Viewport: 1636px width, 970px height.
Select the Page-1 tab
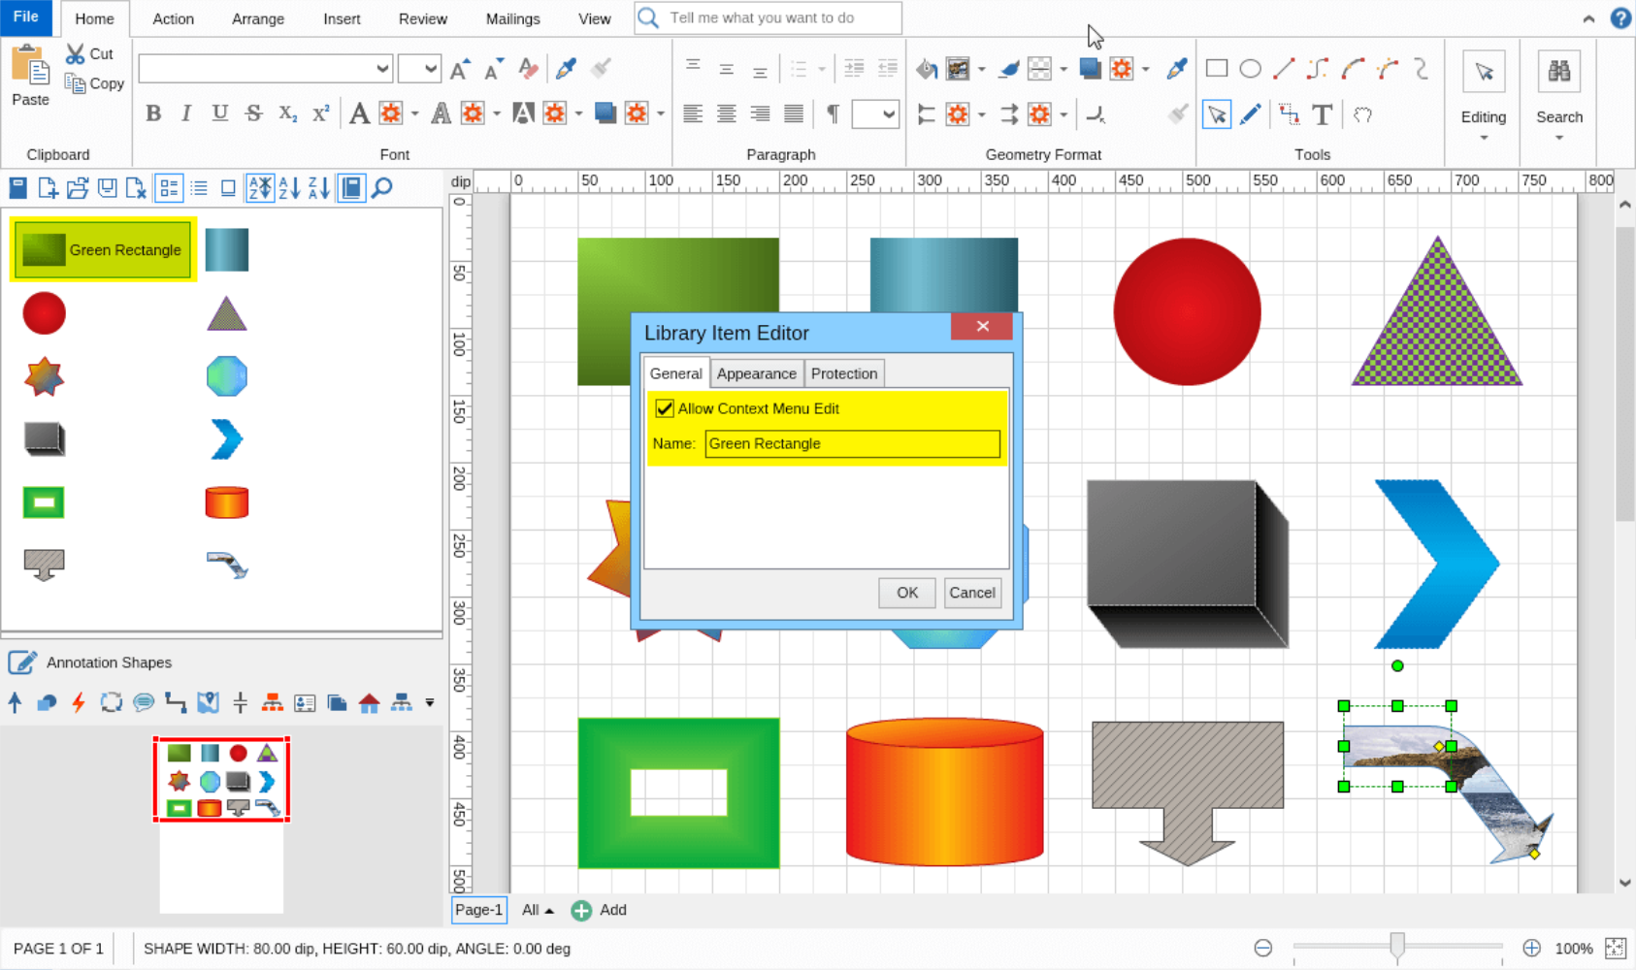pyautogui.click(x=479, y=910)
